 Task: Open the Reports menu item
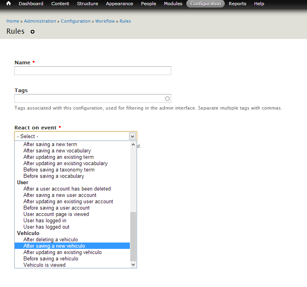pyautogui.click(x=237, y=4)
